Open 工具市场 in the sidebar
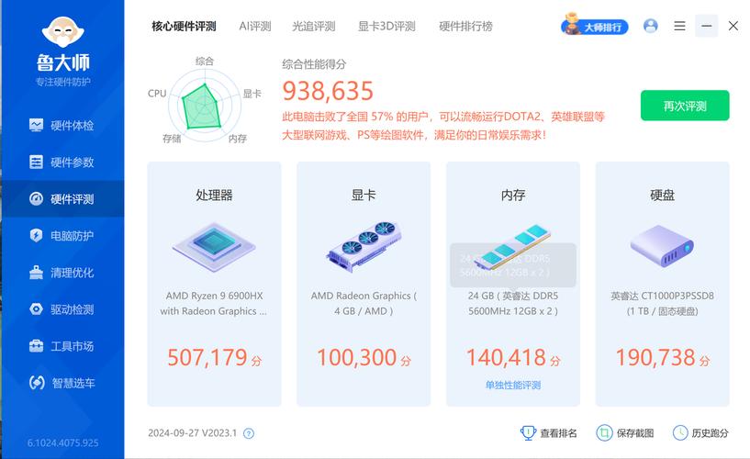The image size is (750, 459). (x=62, y=346)
